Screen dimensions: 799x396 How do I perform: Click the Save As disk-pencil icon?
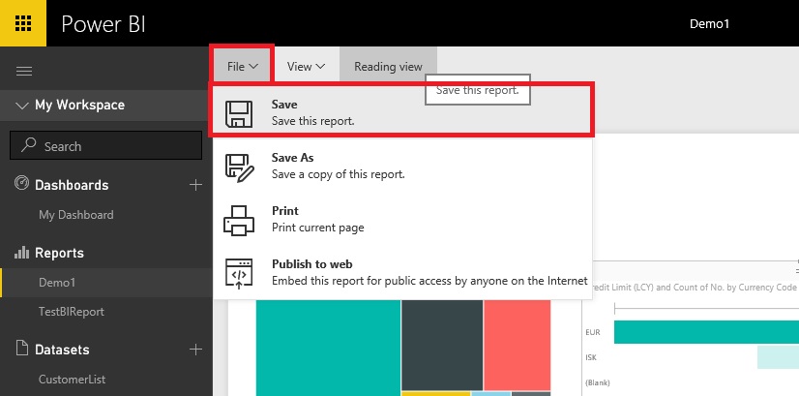(x=240, y=167)
